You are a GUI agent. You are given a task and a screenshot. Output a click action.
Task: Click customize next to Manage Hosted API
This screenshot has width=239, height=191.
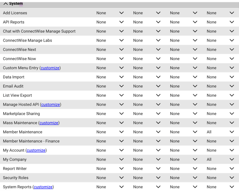(50, 105)
